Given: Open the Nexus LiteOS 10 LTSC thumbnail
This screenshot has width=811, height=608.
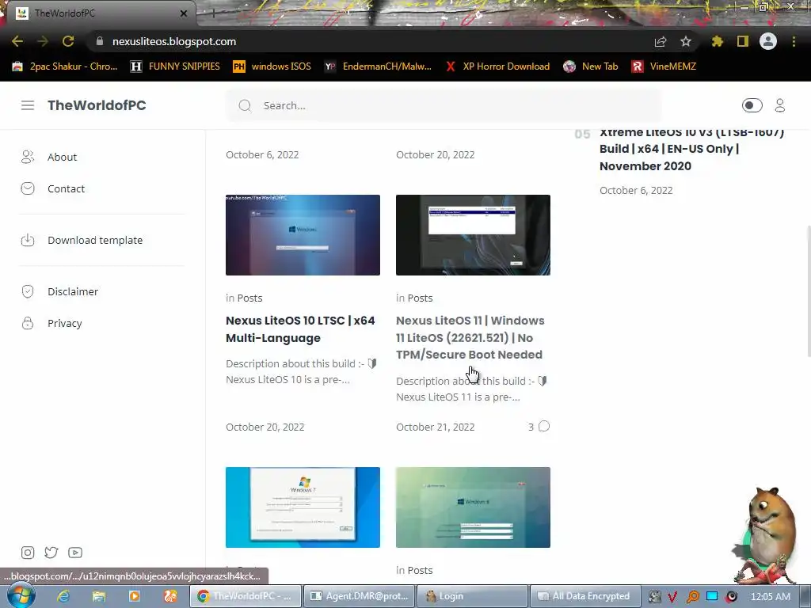Looking at the screenshot, I should point(303,235).
